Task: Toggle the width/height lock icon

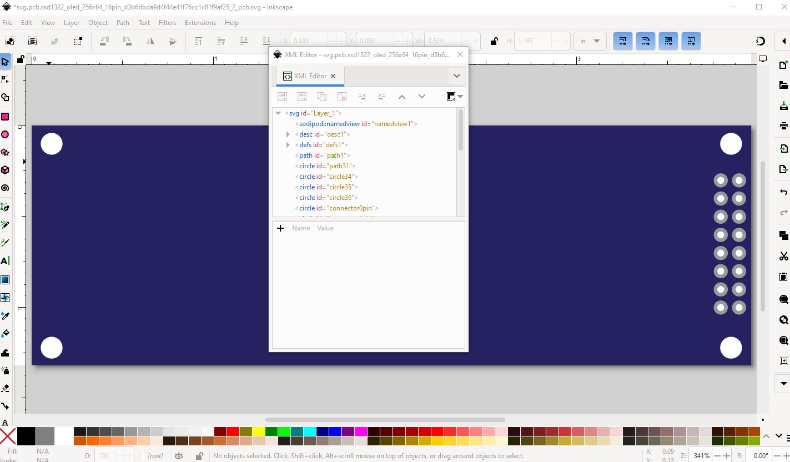Action: (x=494, y=41)
